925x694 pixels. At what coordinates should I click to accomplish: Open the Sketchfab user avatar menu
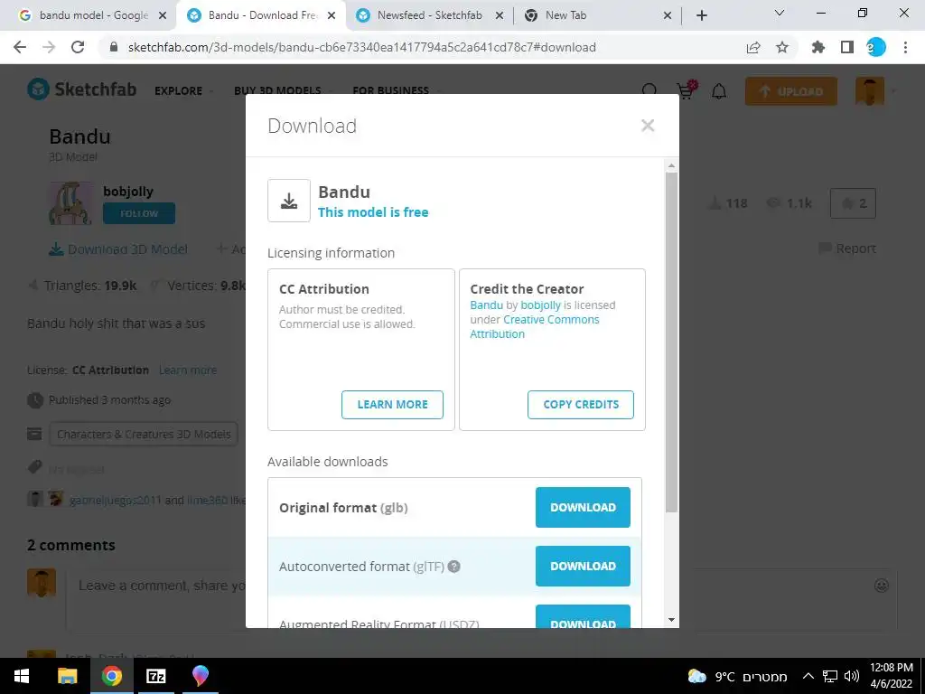pos(870,91)
